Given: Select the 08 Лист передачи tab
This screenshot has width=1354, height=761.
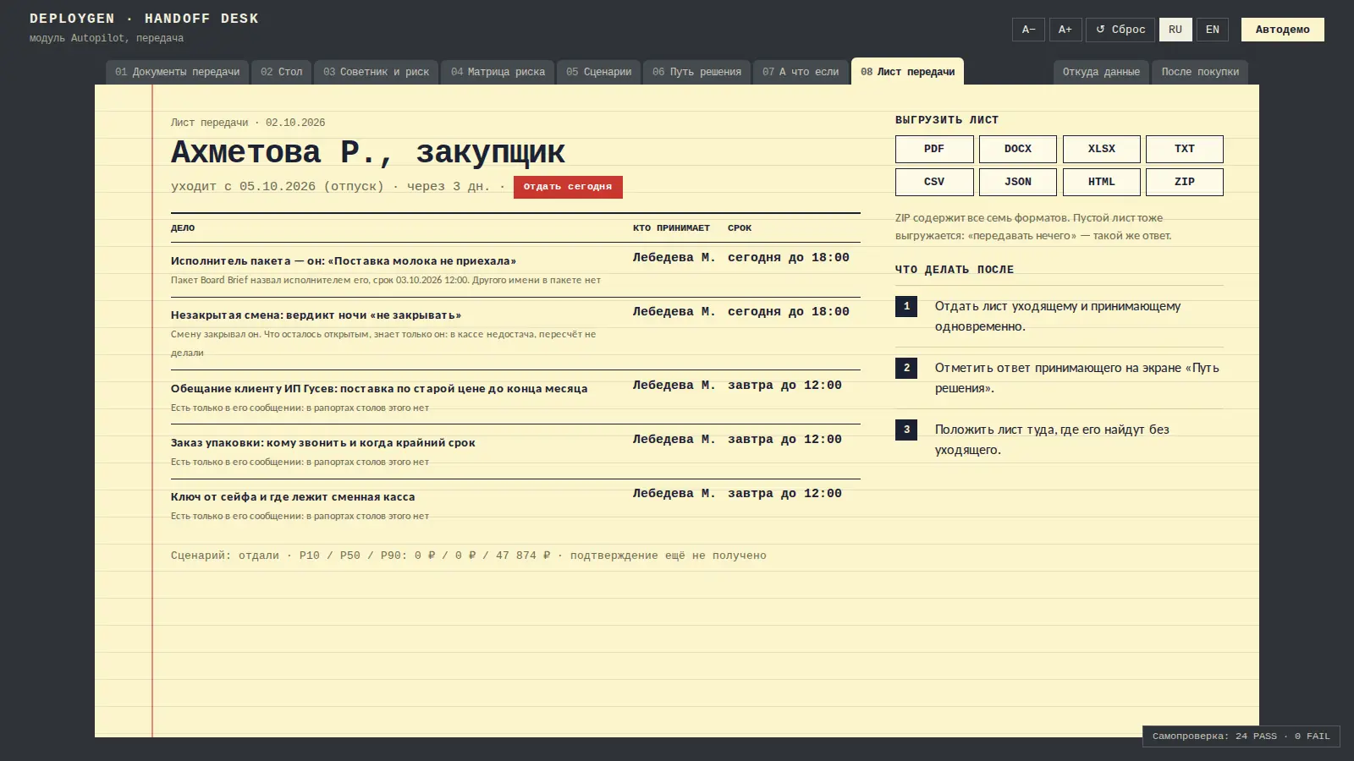Looking at the screenshot, I should pyautogui.click(x=908, y=72).
